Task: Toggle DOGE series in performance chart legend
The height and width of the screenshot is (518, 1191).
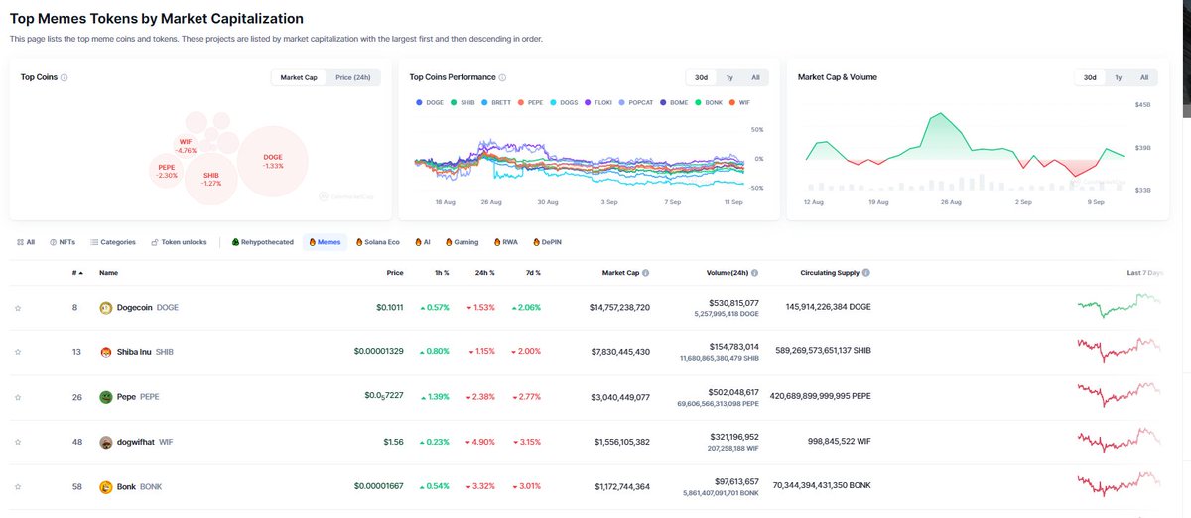Action: coord(429,102)
